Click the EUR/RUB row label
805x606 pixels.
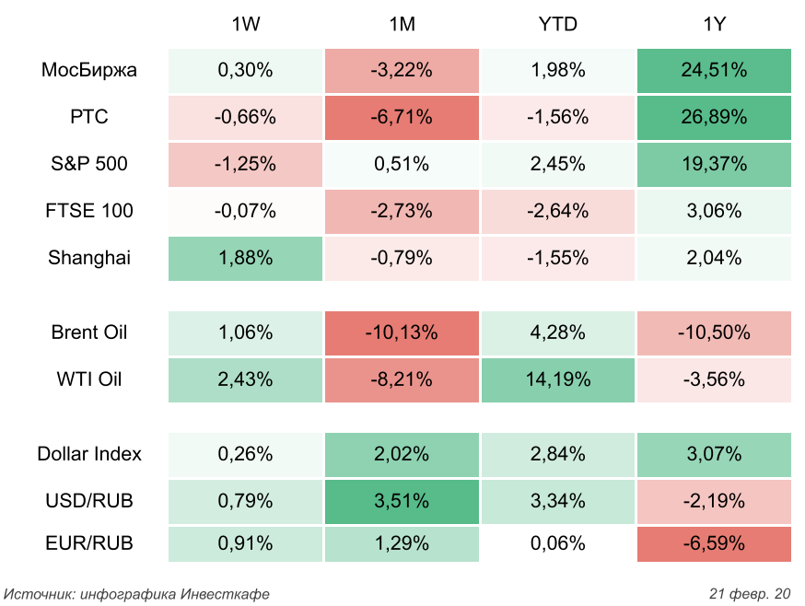pyautogui.click(x=89, y=543)
